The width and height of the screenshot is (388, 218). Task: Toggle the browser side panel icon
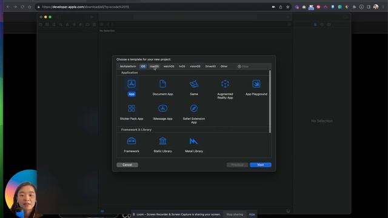[x=369, y=7]
